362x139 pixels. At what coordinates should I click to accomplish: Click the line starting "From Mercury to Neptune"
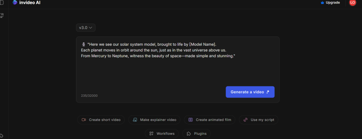point(158,56)
